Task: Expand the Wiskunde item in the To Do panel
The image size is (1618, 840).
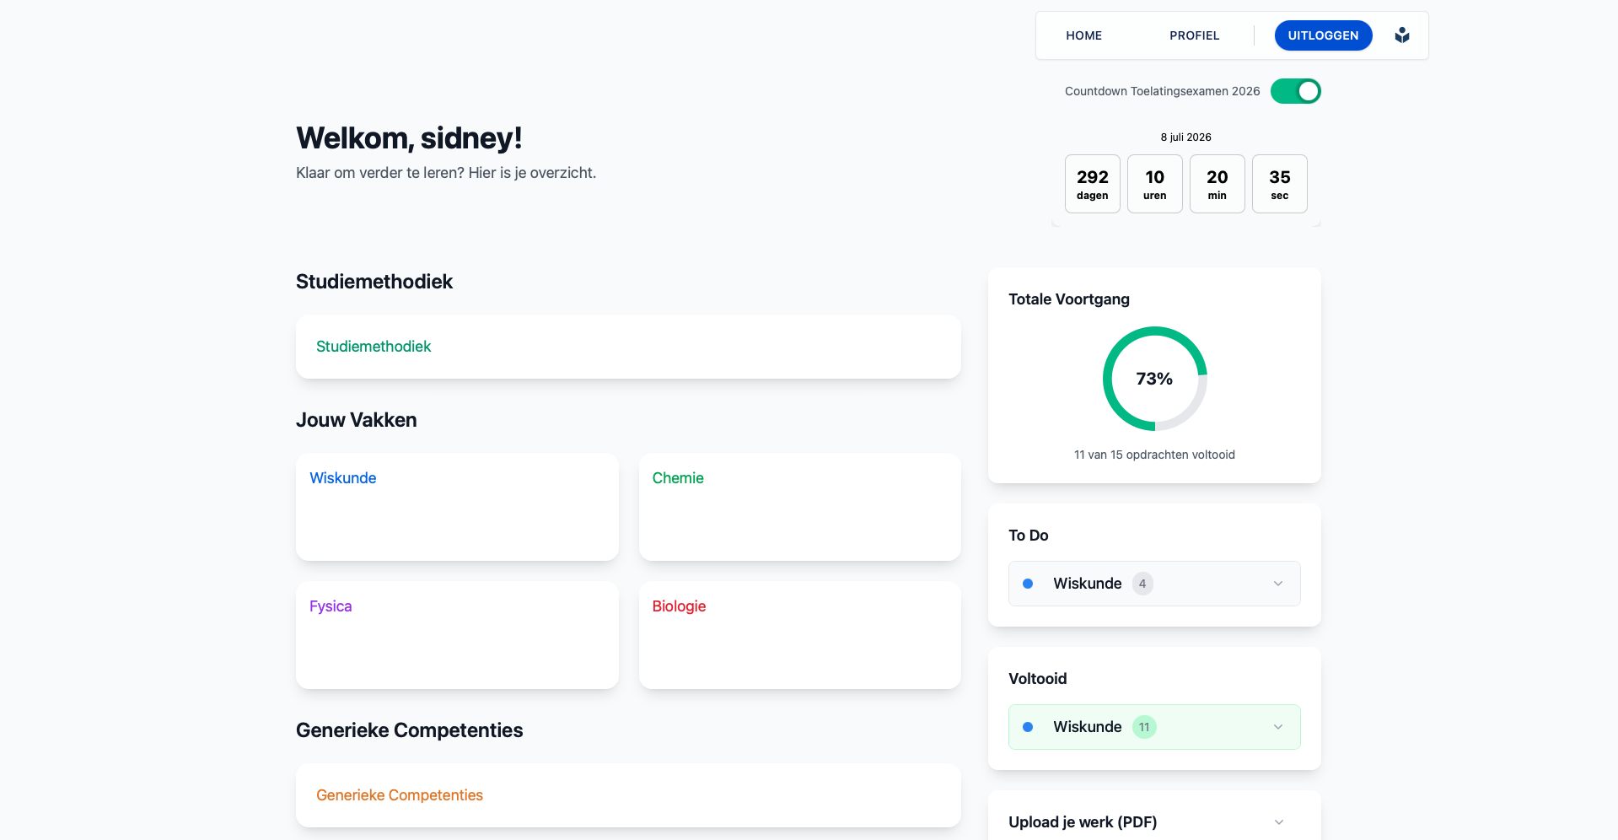Action: (x=1277, y=583)
